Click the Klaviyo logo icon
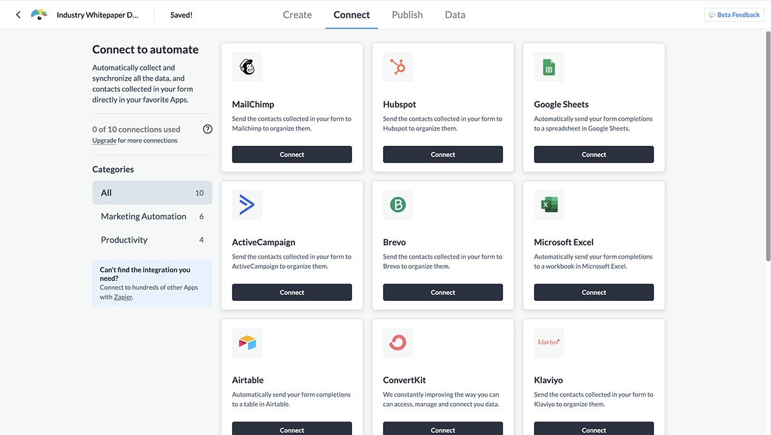The width and height of the screenshot is (771, 435). click(549, 343)
